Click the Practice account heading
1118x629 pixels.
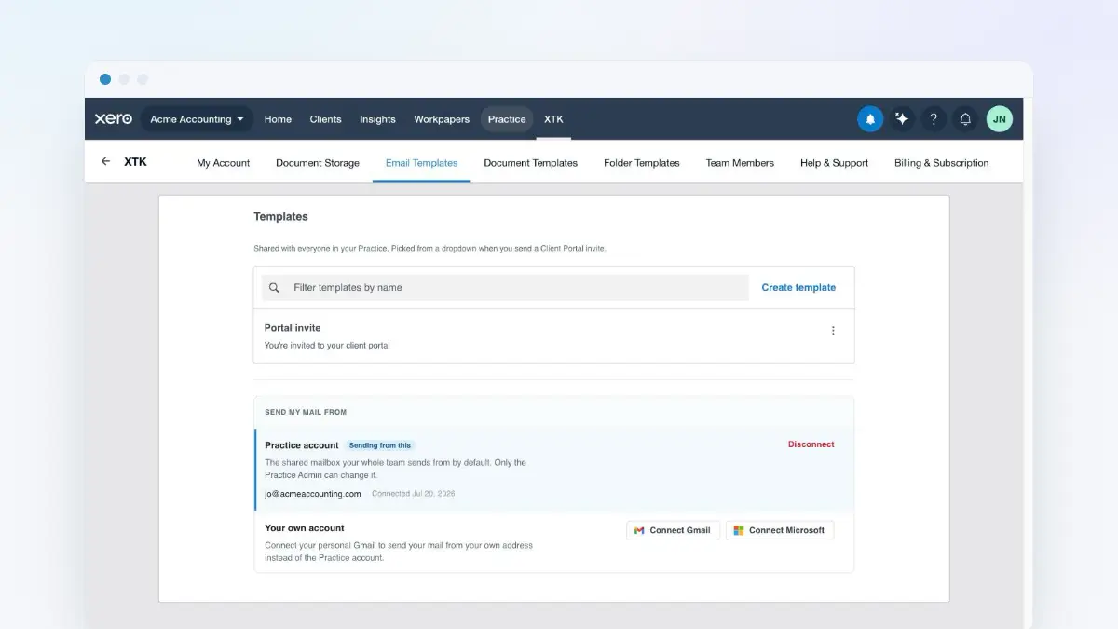coord(302,445)
